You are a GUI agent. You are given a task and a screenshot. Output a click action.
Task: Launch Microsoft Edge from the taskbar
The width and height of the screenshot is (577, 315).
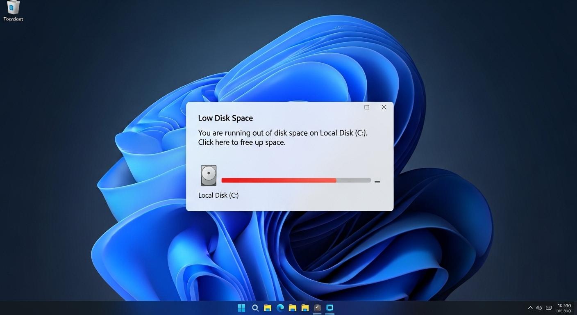click(280, 308)
